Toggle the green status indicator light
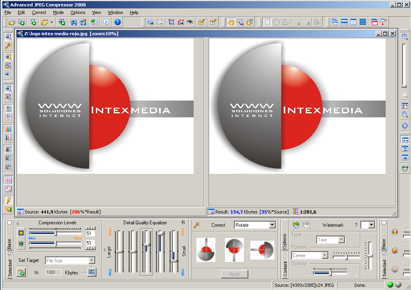The height and width of the screenshot is (290, 411). click(x=390, y=285)
